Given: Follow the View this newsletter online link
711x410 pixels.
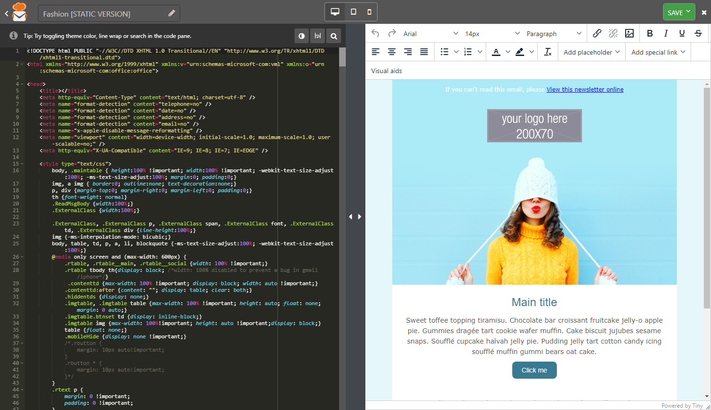Looking at the screenshot, I should click(585, 89).
